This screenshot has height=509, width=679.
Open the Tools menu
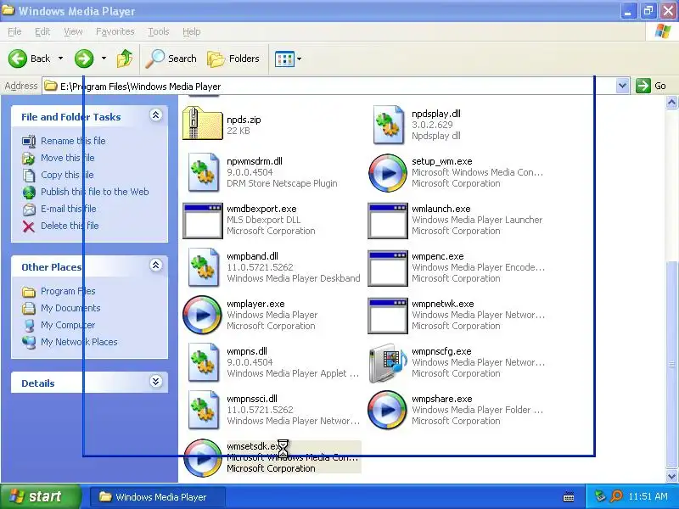point(158,31)
